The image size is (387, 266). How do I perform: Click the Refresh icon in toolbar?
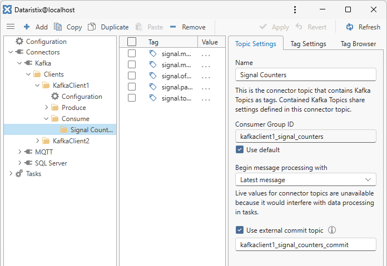pos(350,27)
